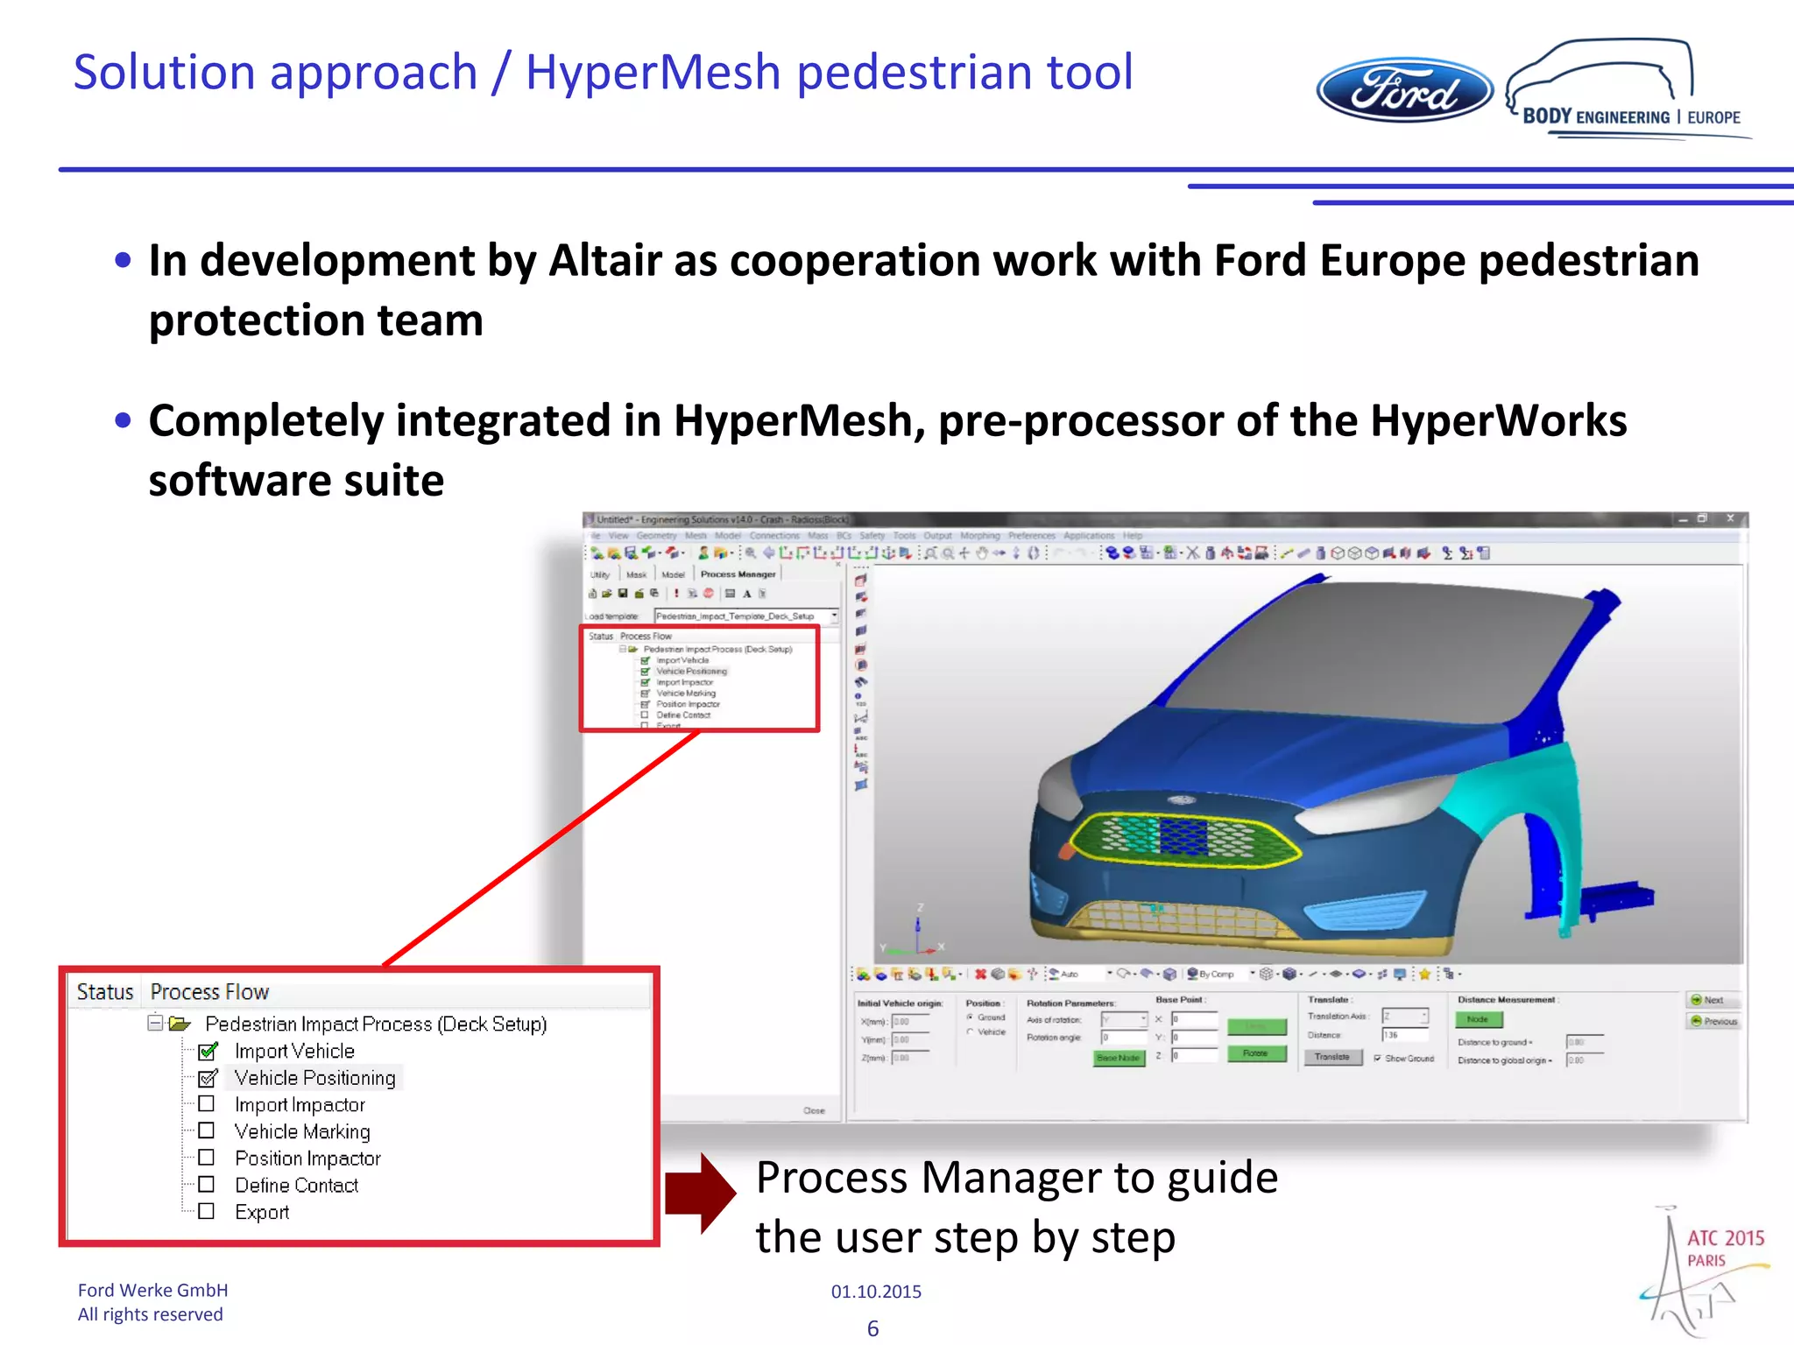Click the red X delete icon in bottom toolbar
This screenshot has width=1794, height=1345.
[979, 974]
